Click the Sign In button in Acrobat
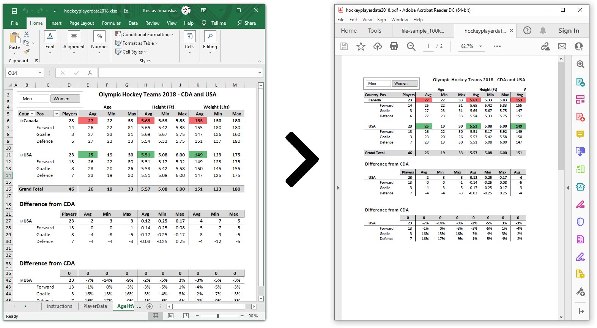The image size is (597, 328). point(568,31)
